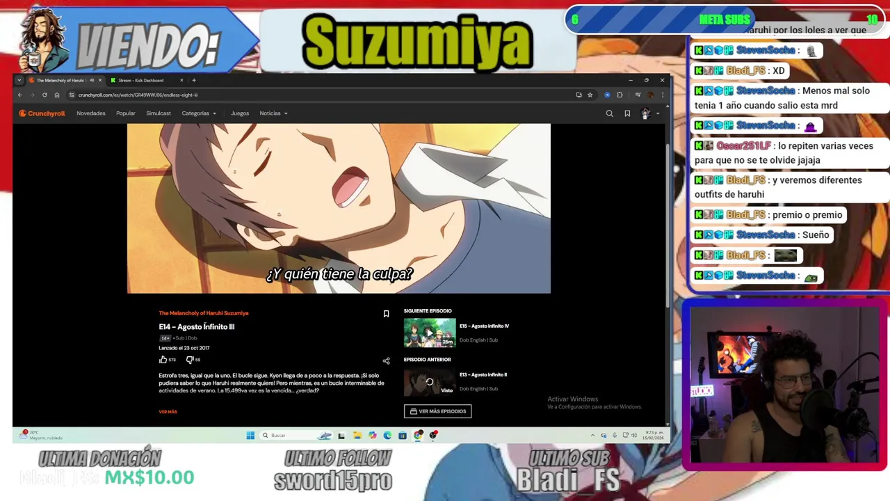The image size is (890, 501).
Task: Click the Lanzado el 23 oct 2017 text
Action: [184, 348]
